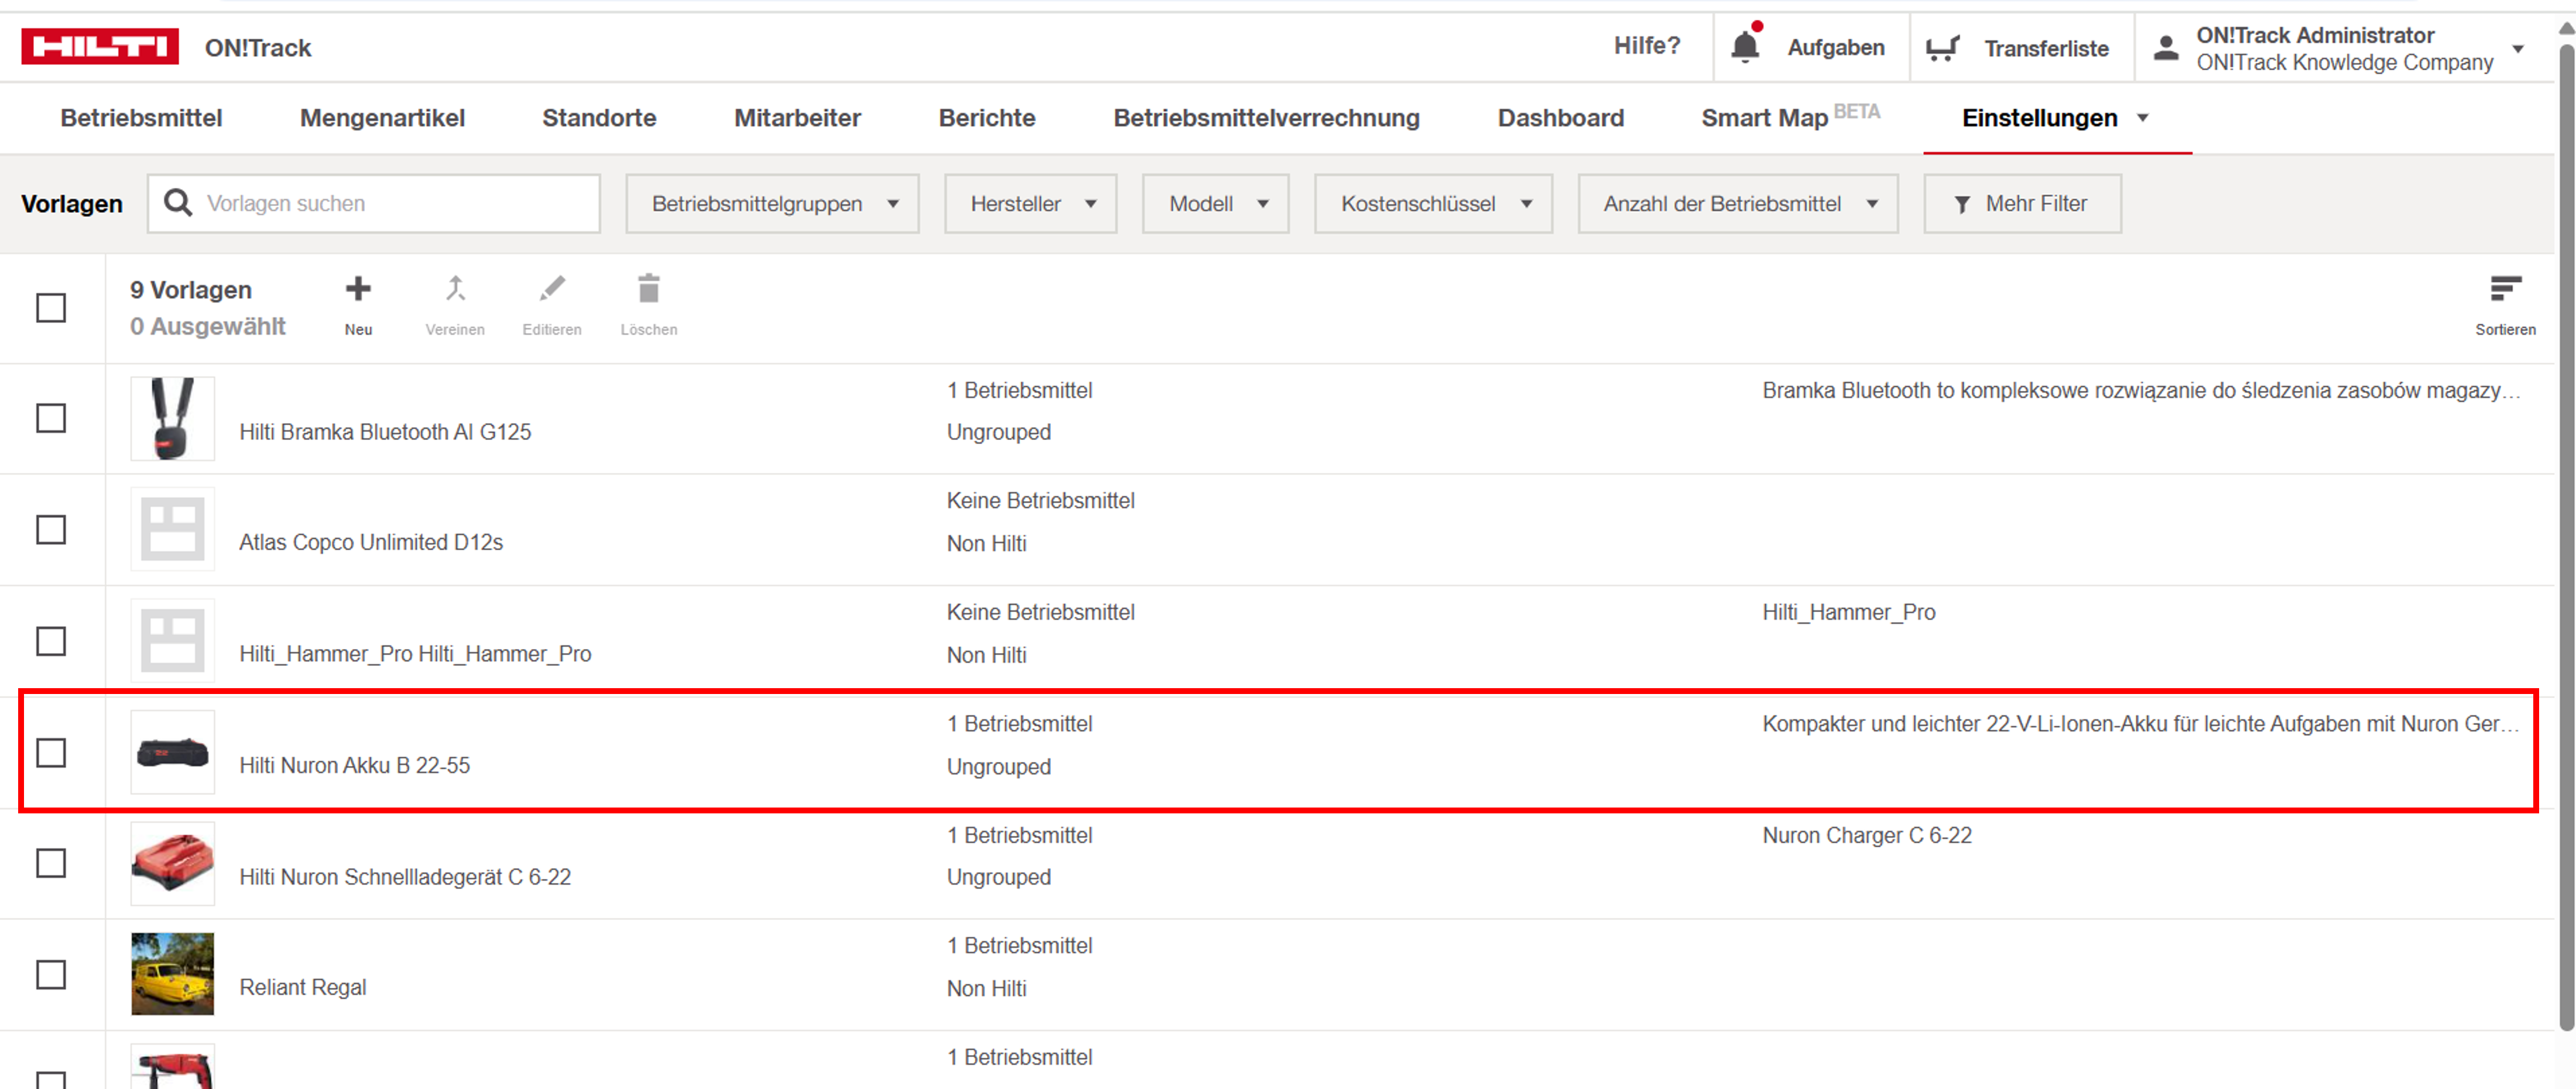Go to the Mengenartikel tab
The height and width of the screenshot is (1089, 2576).
click(x=382, y=118)
